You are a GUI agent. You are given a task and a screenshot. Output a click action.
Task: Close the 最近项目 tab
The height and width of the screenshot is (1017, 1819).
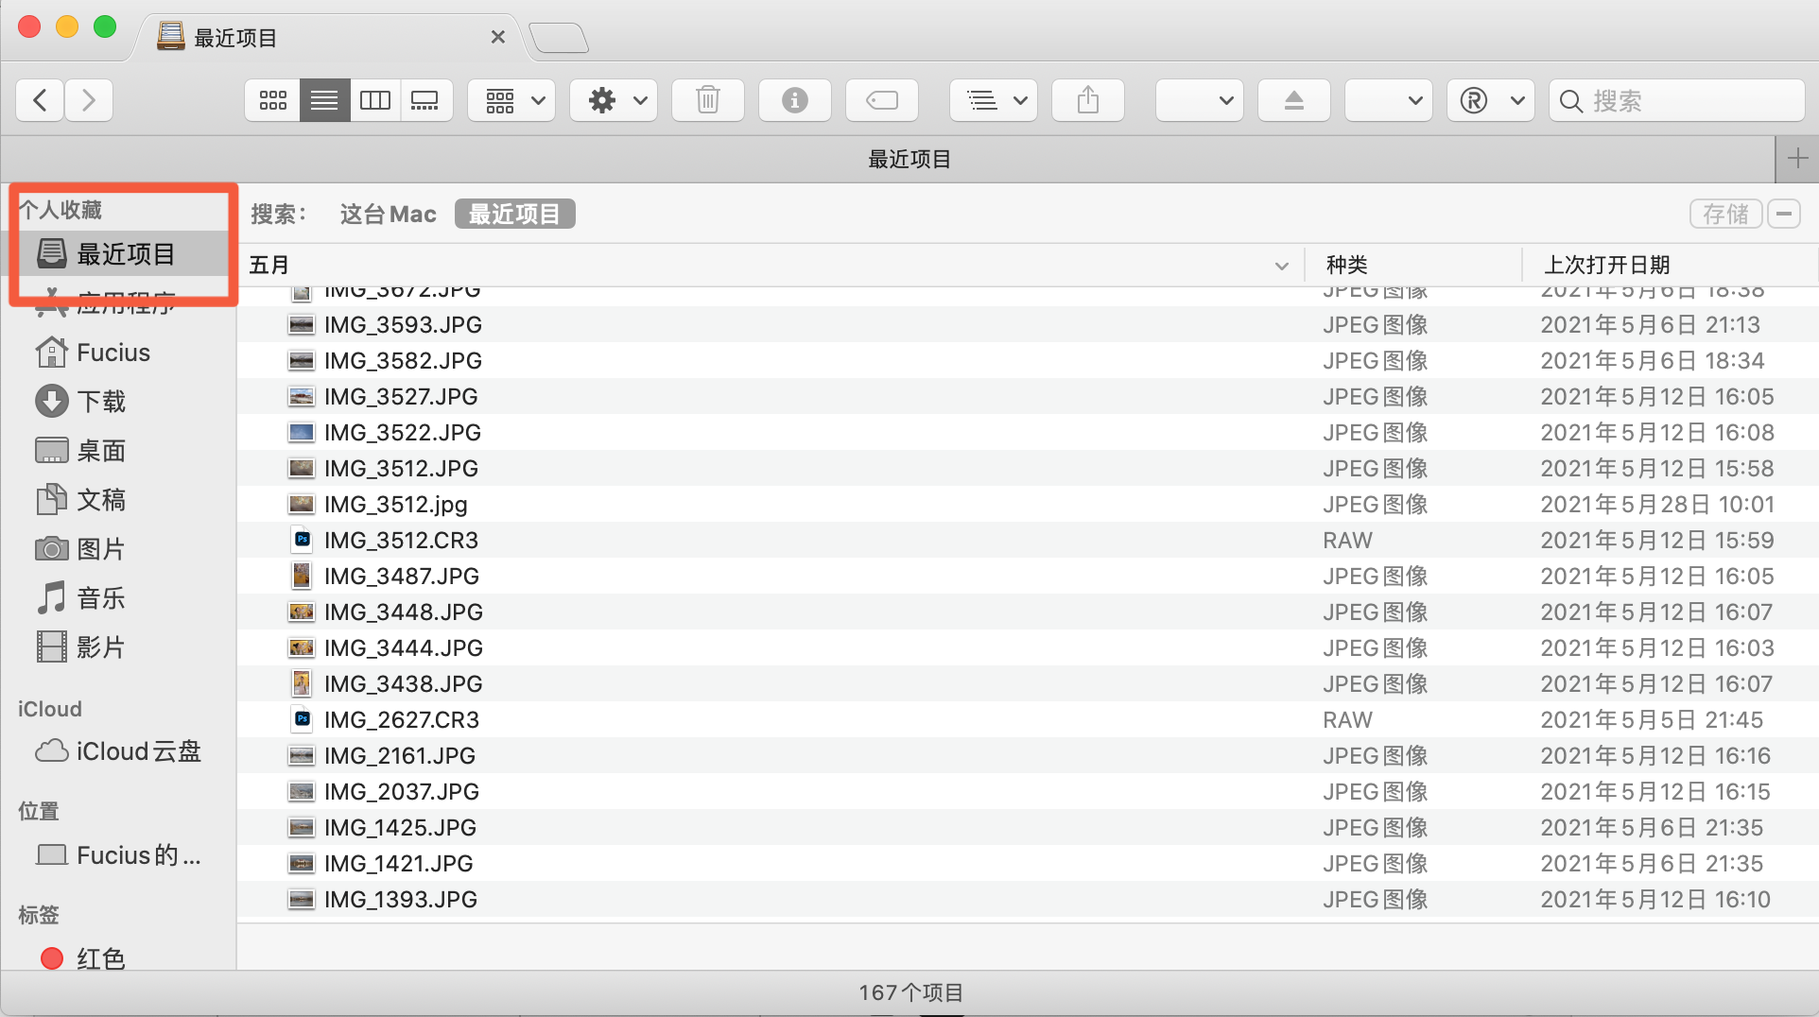(x=498, y=38)
